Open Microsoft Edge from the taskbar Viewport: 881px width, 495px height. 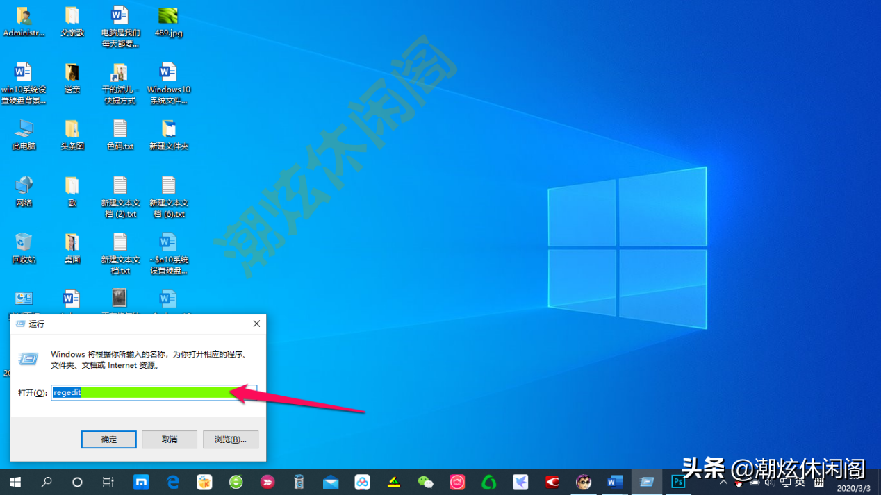172,482
